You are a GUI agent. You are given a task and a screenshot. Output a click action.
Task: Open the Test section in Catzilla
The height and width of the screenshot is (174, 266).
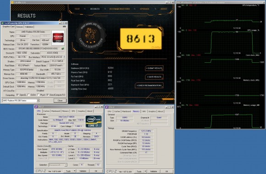coord(77,9)
